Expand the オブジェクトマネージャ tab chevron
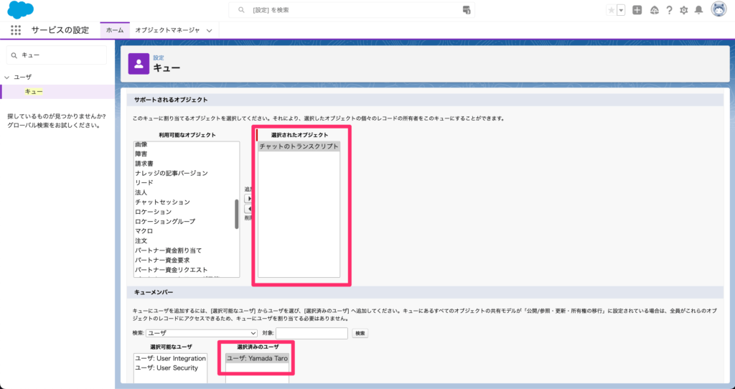735x389 pixels. (209, 30)
